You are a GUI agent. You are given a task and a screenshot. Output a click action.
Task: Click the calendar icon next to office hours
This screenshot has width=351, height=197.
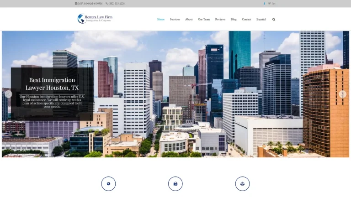[76, 4]
